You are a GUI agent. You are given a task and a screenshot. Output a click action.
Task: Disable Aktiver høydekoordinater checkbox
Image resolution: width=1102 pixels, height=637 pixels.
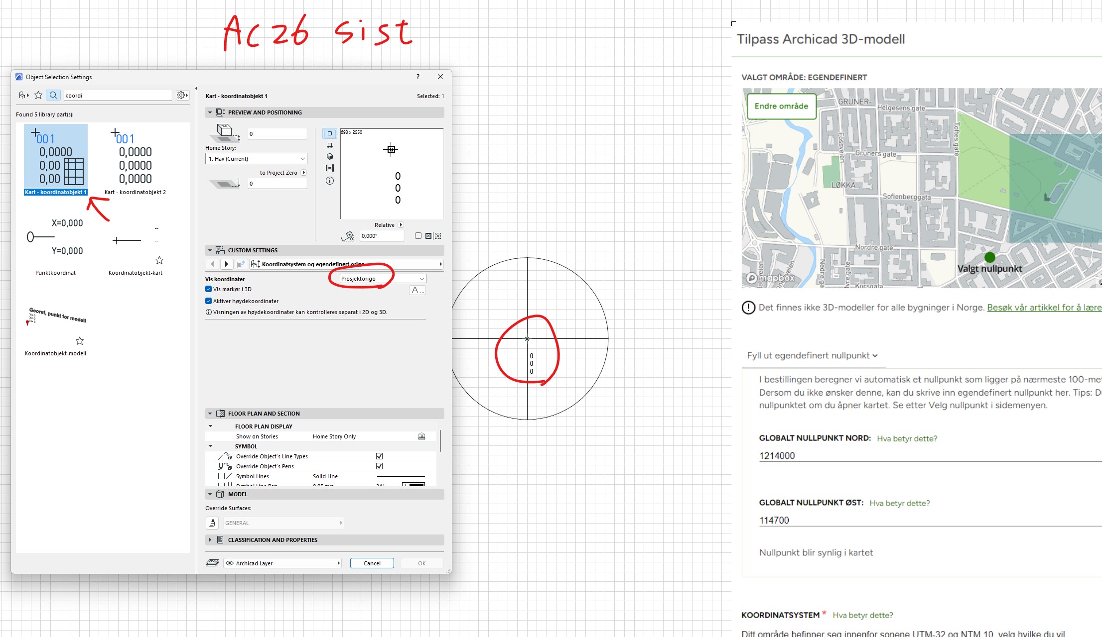click(209, 301)
